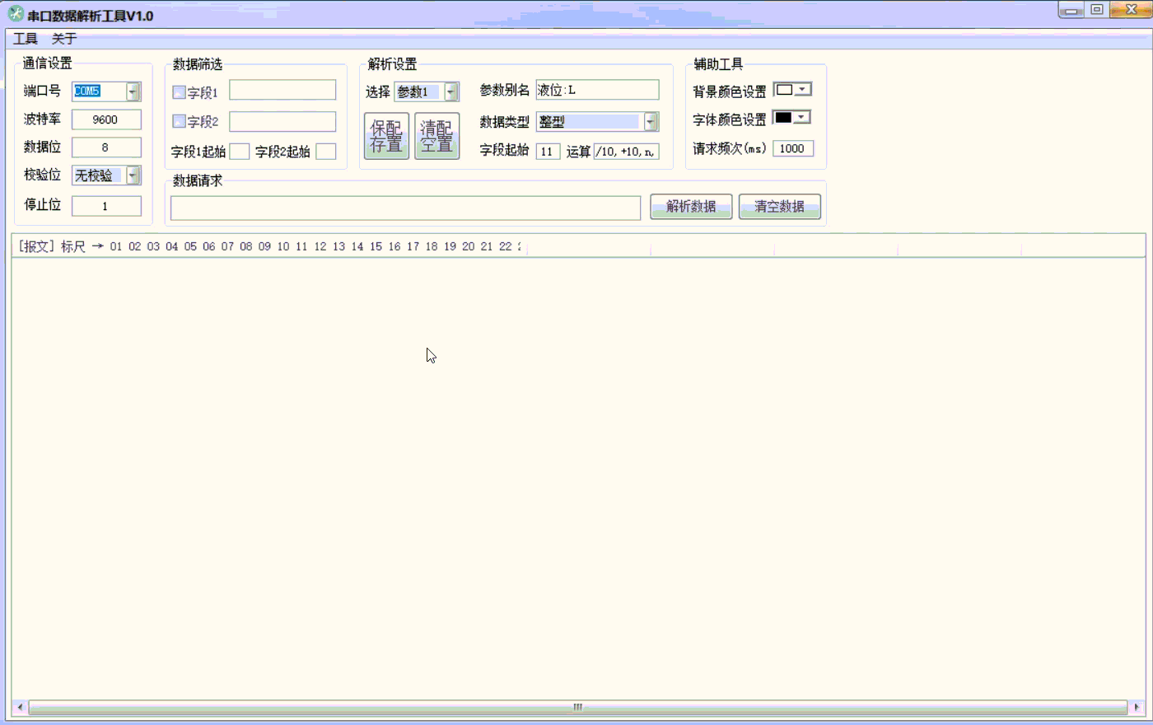This screenshot has height=725, width=1153.
Task: Click the 解析数据 button
Action: [x=691, y=207]
